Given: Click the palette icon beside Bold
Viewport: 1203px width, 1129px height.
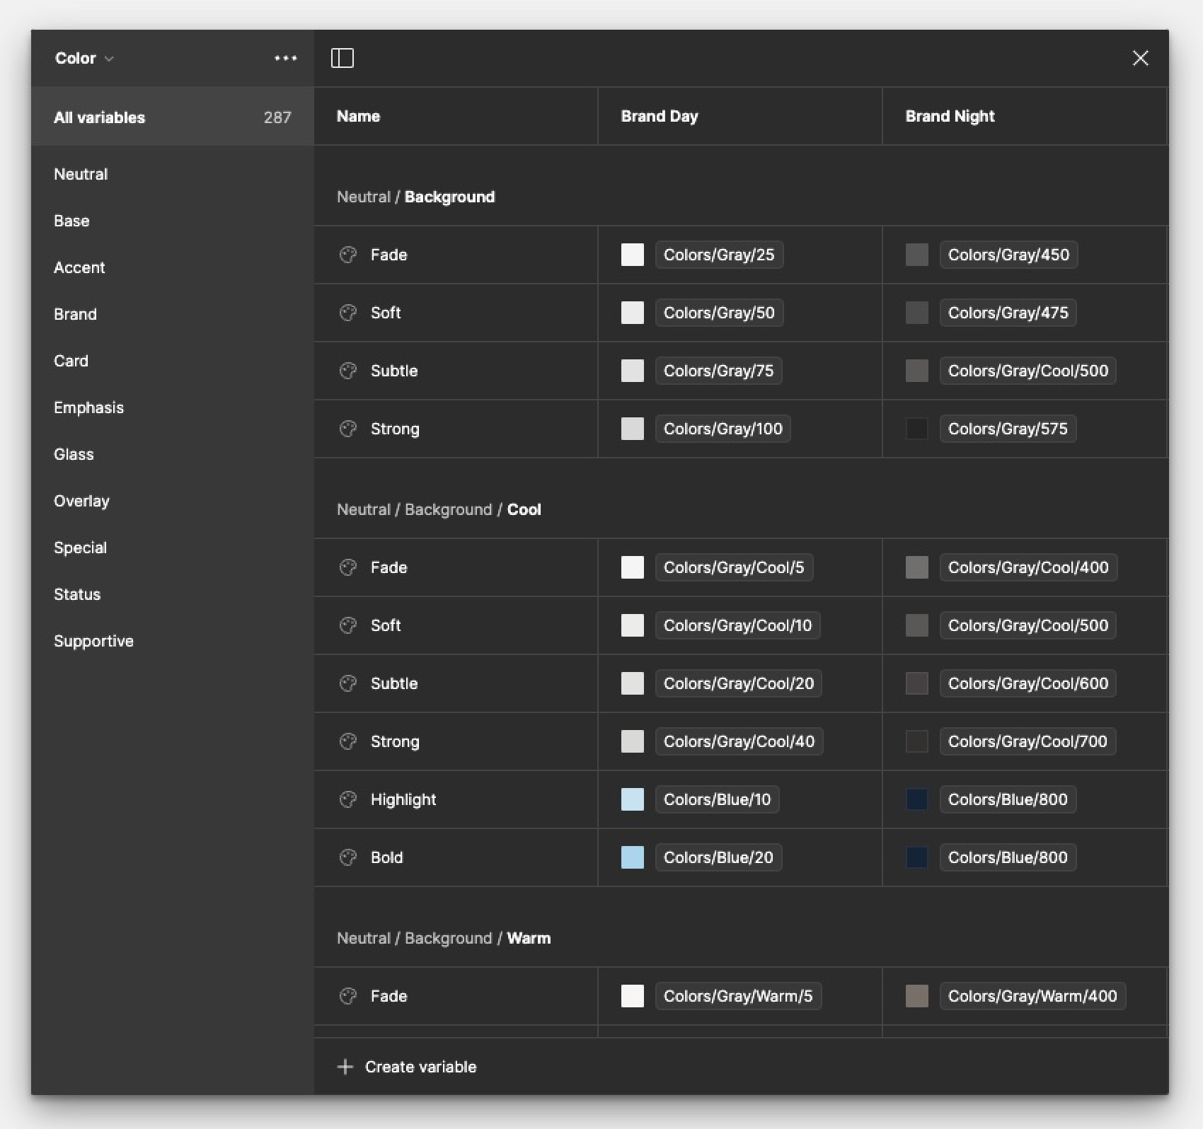Looking at the screenshot, I should click(347, 857).
